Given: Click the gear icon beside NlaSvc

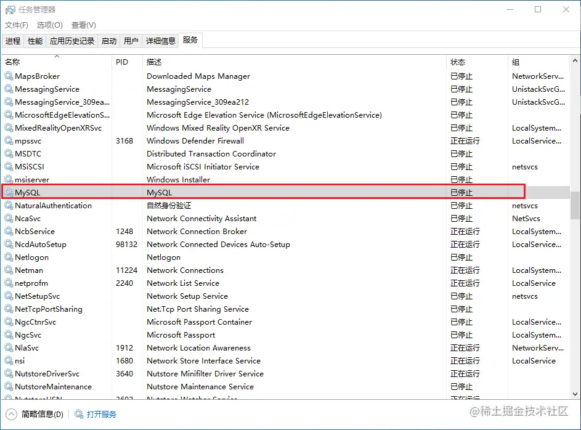Looking at the screenshot, I should tap(9, 348).
